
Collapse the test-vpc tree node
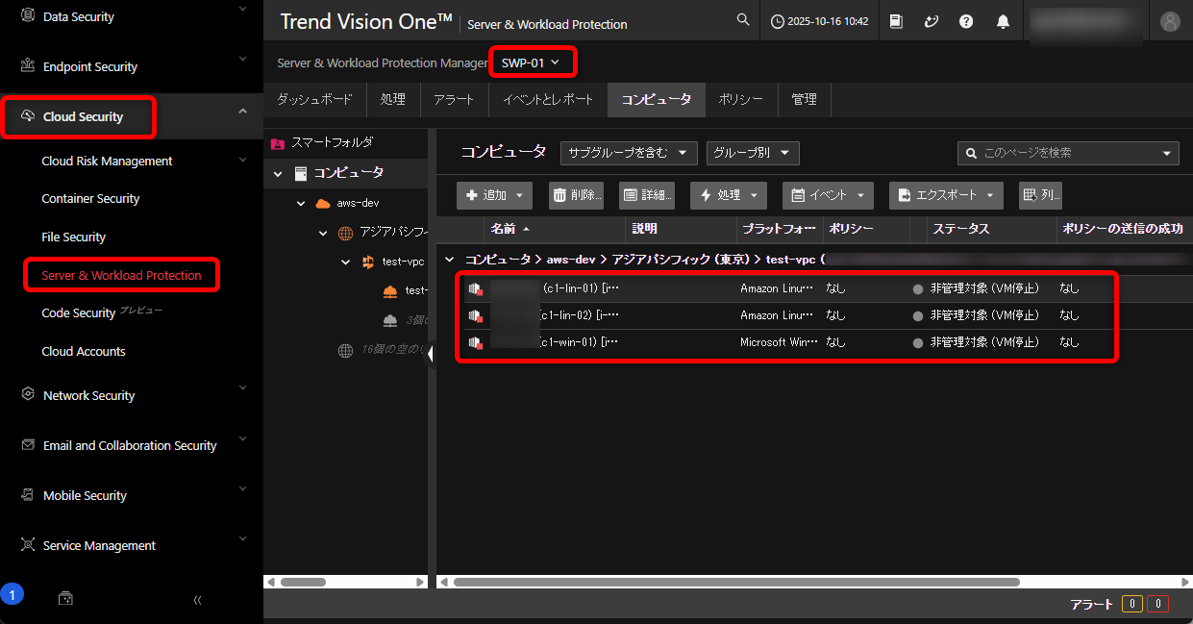click(x=345, y=262)
